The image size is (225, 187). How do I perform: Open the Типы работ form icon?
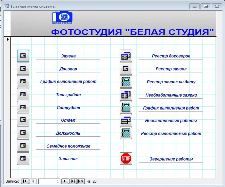point(23,95)
